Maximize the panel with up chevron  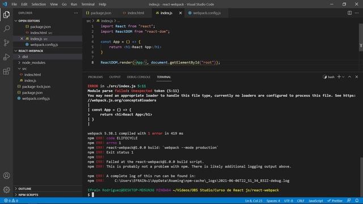349,77
